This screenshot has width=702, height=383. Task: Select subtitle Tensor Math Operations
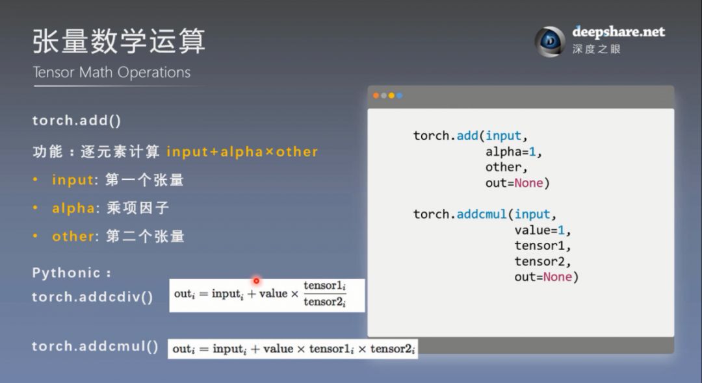point(112,73)
